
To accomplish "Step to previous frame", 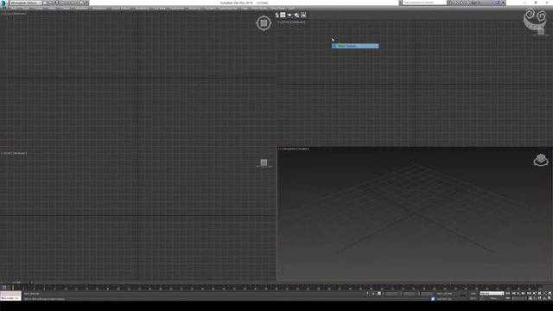I will 513,294.
